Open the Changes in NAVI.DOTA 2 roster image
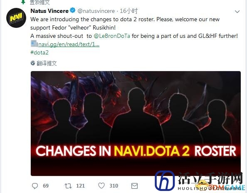Viewport: 247px width, 193px height. [136, 124]
